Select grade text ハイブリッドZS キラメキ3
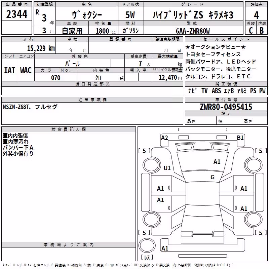269x269 pixels. click(x=193, y=15)
